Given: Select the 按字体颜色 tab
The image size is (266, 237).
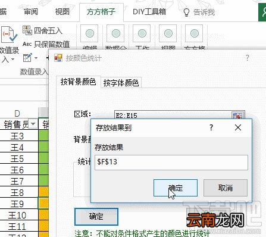Looking at the screenshot, I should (121, 83).
